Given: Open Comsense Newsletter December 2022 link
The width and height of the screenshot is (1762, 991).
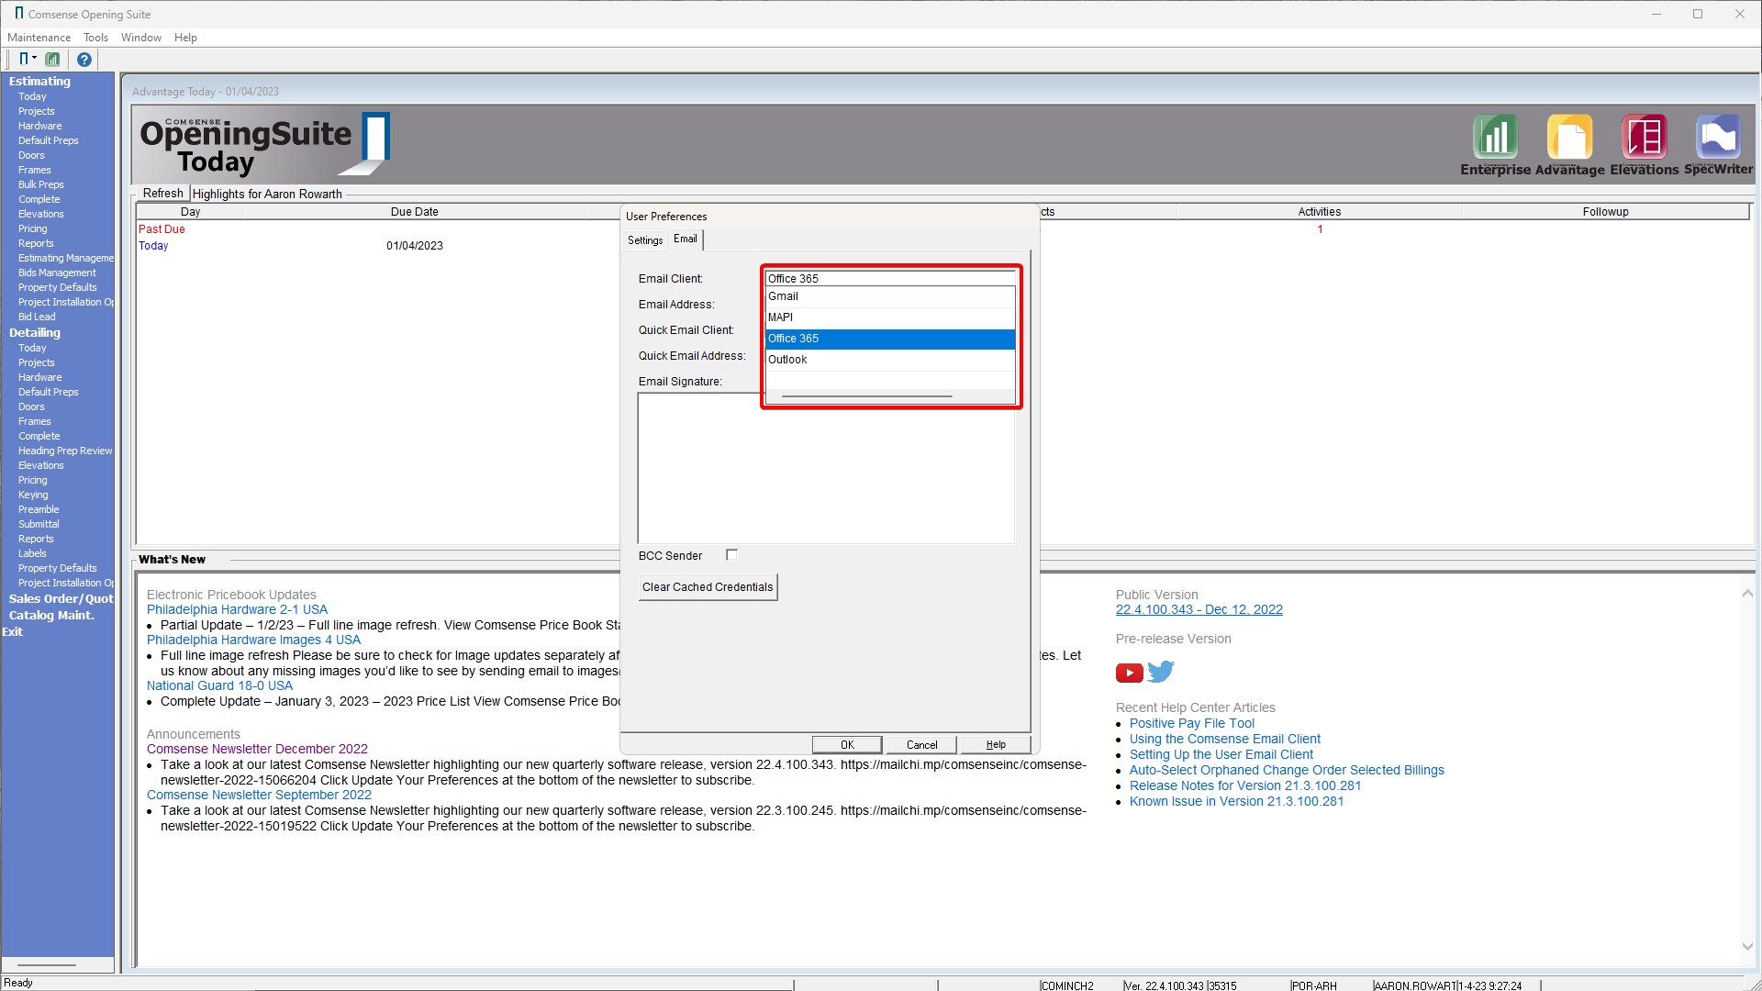Looking at the screenshot, I should point(257,749).
